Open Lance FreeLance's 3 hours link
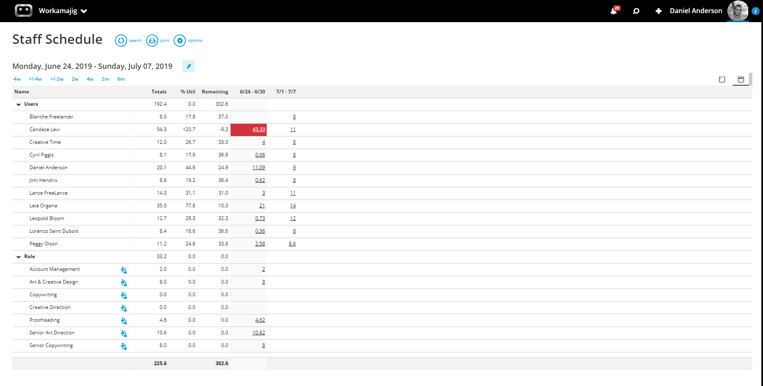Viewport: 763px width, 386px height. (x=263, y=193)
